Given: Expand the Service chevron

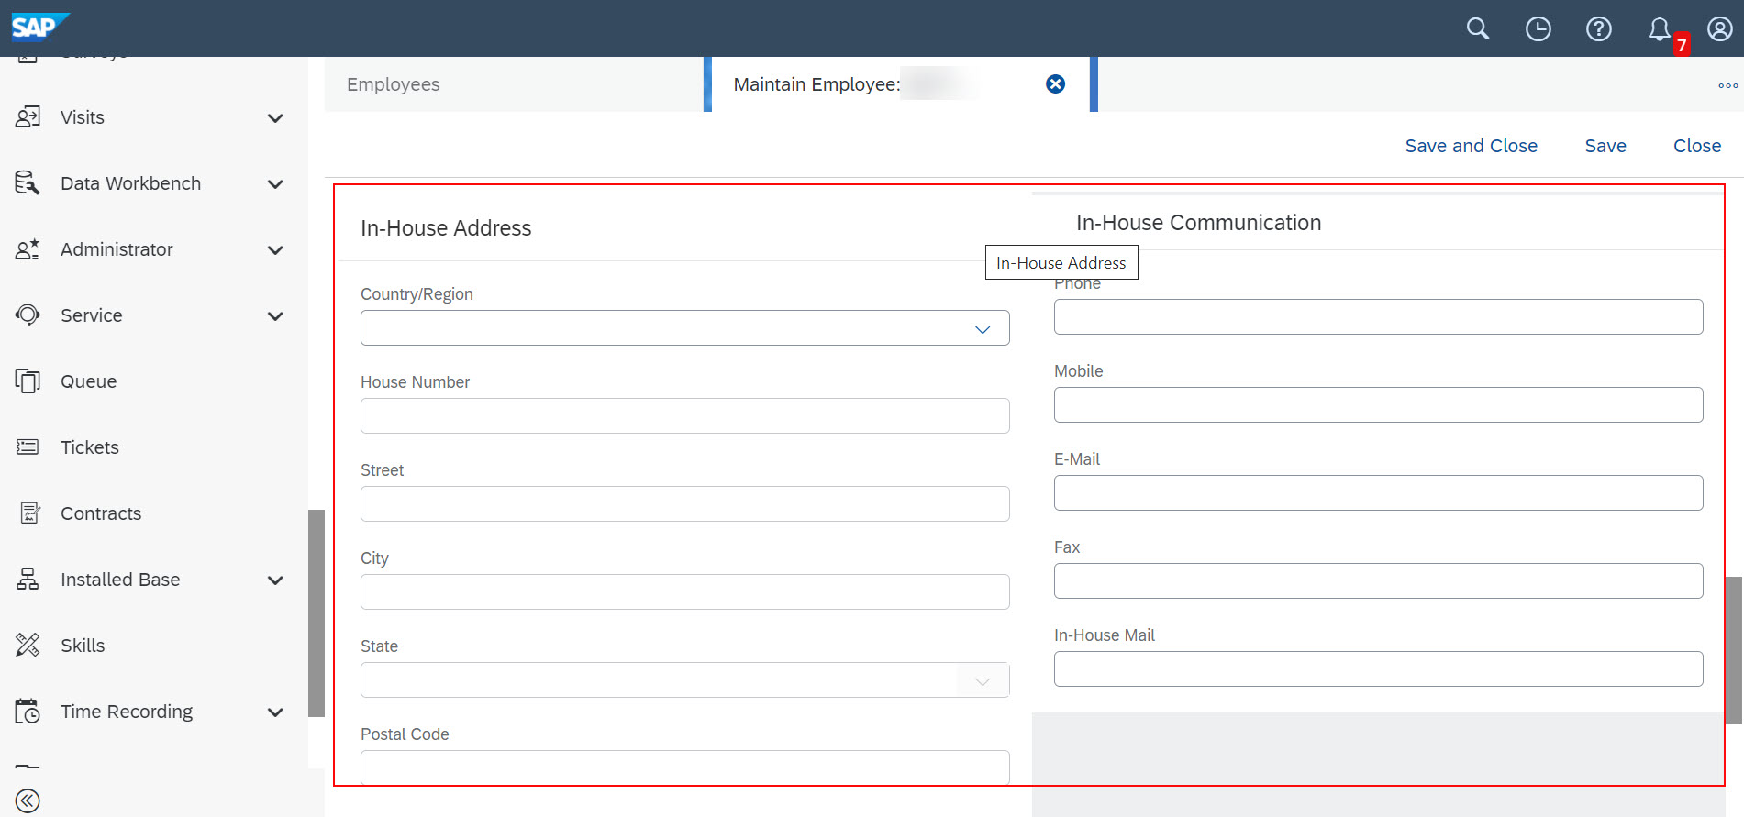Looking at the screenshot, I should (275, 316).
